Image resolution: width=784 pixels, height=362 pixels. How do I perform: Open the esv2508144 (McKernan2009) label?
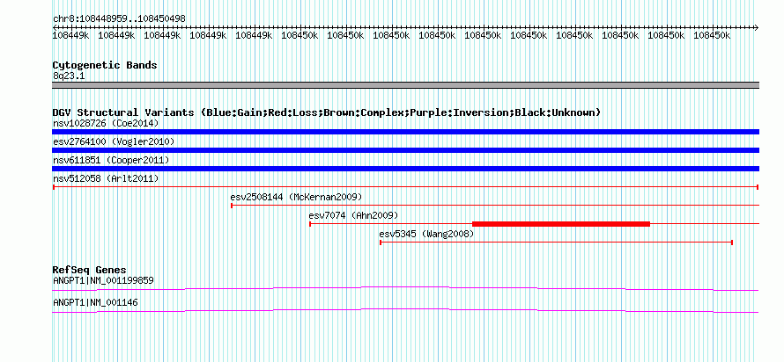[296, 197]
